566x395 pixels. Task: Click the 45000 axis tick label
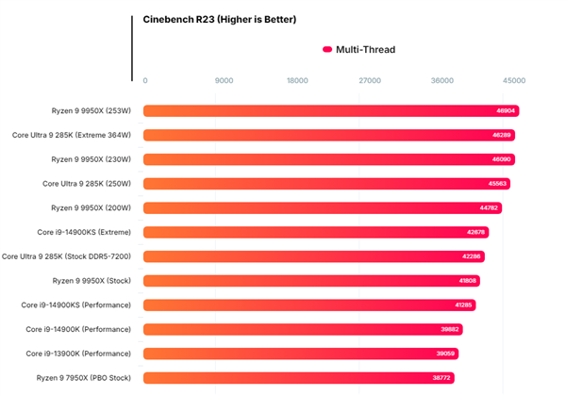(514, 80)
